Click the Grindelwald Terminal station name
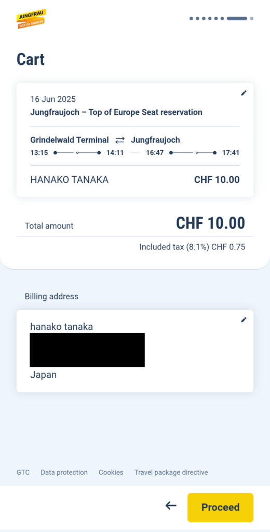Screen dimensions: 270x532 click(x=70, y=140)
